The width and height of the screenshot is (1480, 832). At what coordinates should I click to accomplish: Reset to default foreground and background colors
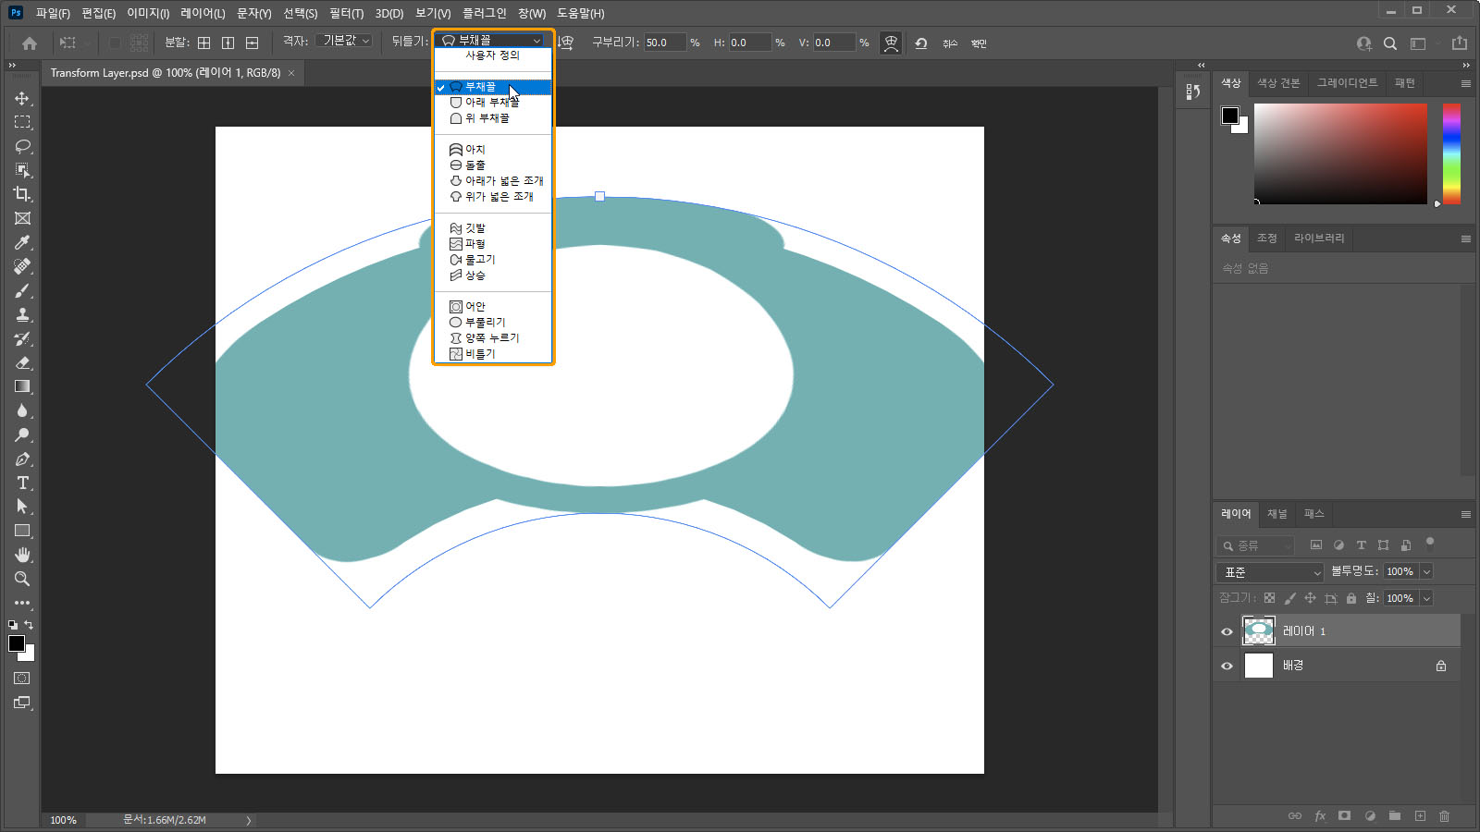[13, 625]
